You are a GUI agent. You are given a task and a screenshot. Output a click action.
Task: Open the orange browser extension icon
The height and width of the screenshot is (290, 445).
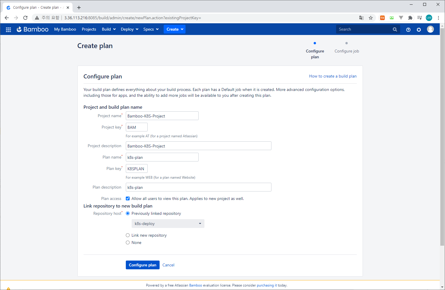[x=382, y=18]
